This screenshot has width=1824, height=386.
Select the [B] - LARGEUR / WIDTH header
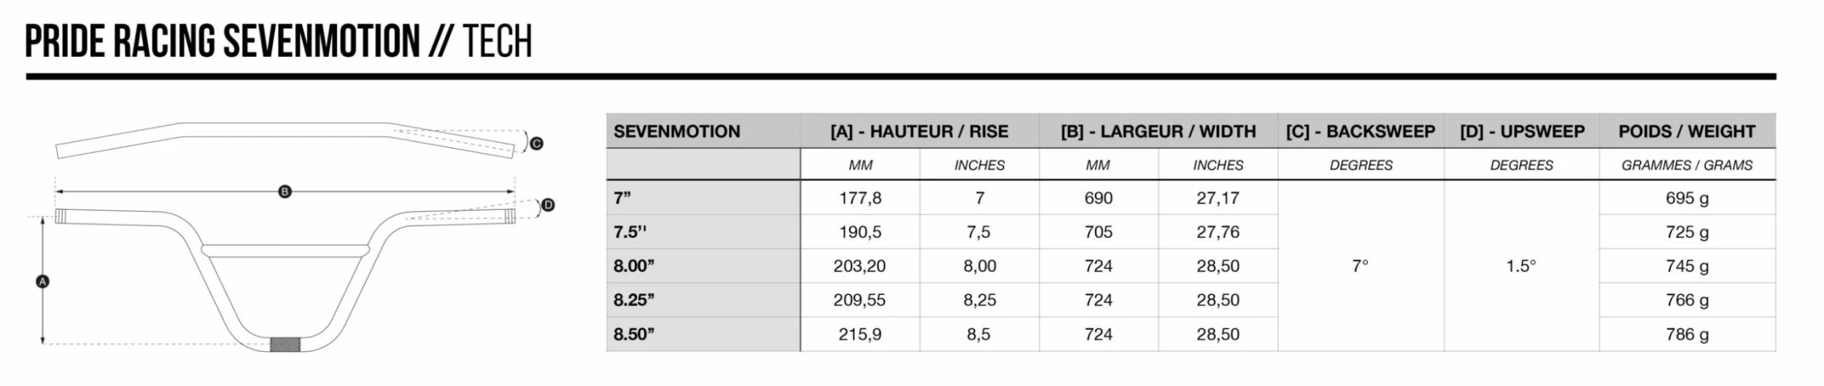coord(1158,132)
